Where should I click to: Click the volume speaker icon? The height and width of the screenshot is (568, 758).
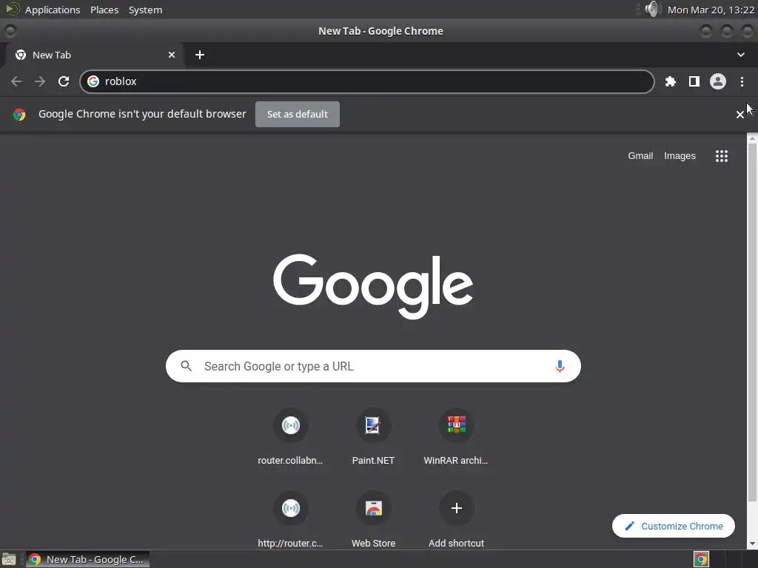[651, 9]
